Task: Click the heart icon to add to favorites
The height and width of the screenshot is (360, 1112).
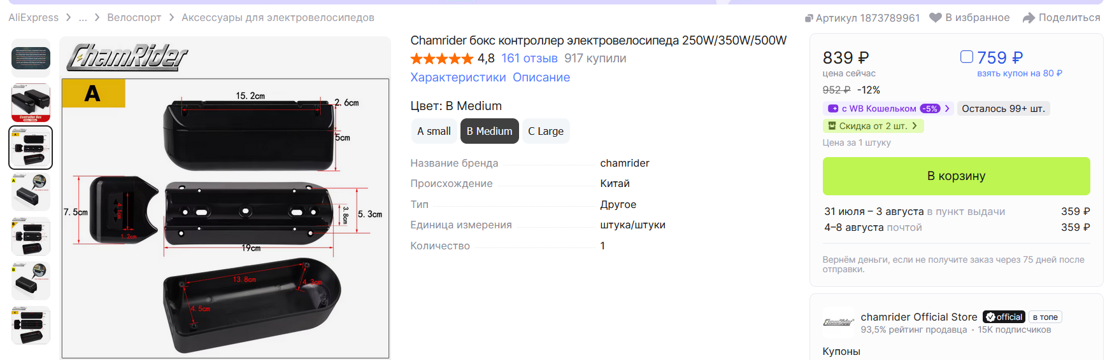Action: pos(935,18)
